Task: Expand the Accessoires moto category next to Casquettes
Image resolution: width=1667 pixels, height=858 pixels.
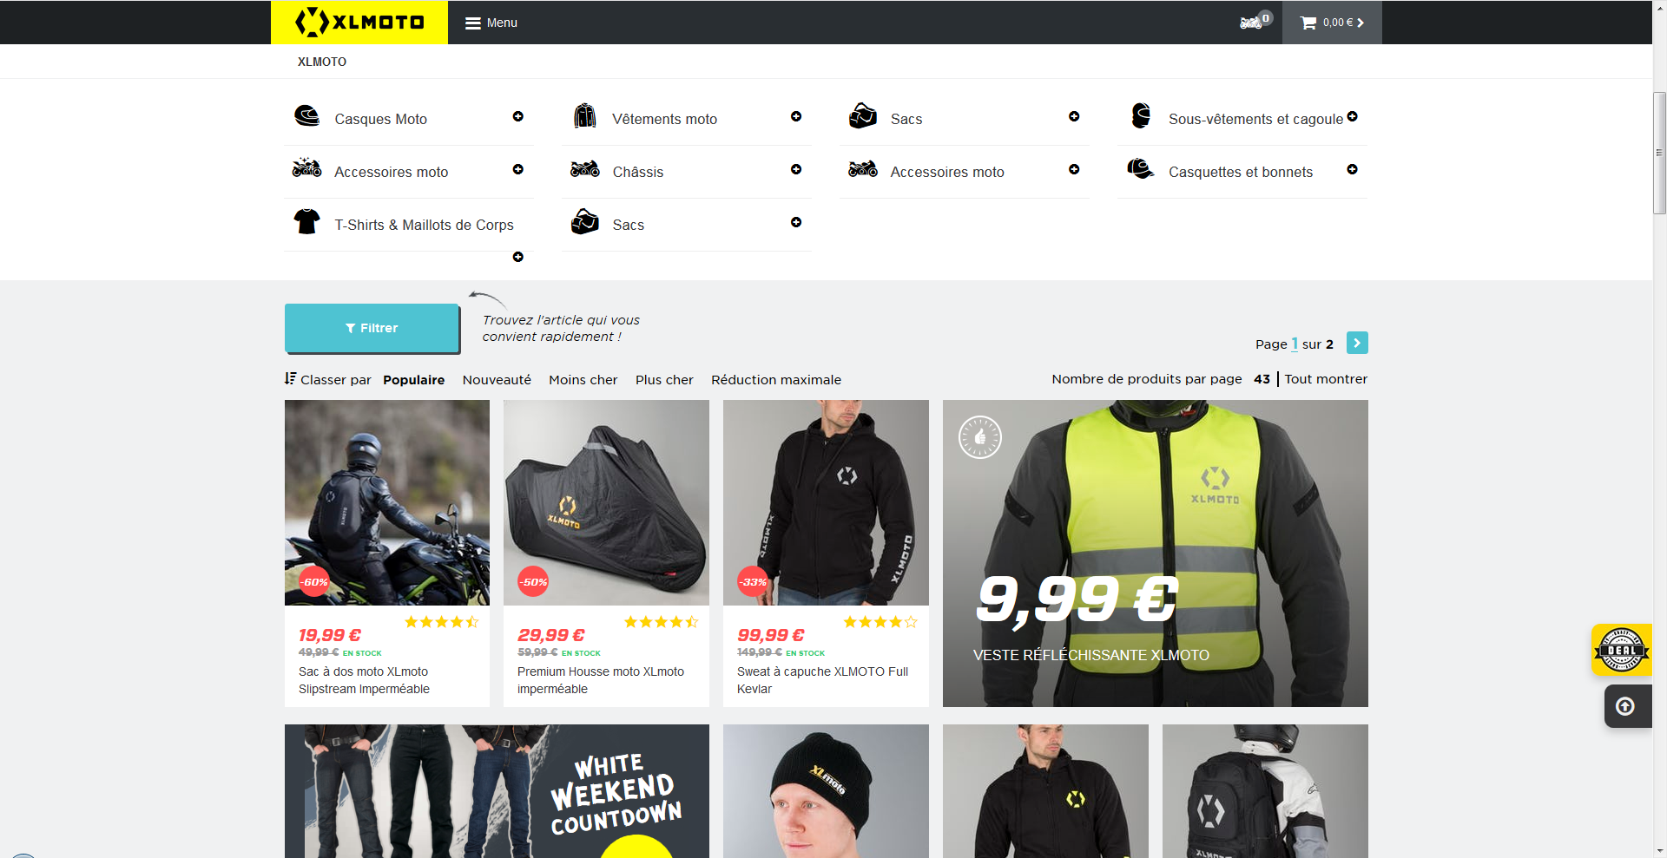Action: pos(1074,169)
